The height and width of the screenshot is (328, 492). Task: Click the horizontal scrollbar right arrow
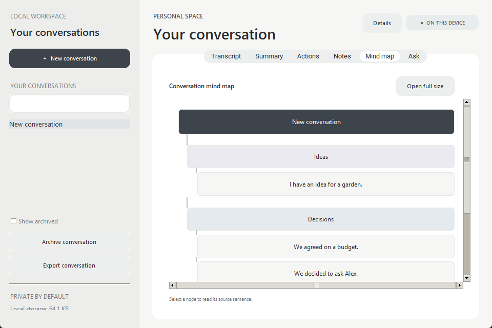(x=460, y=285)
